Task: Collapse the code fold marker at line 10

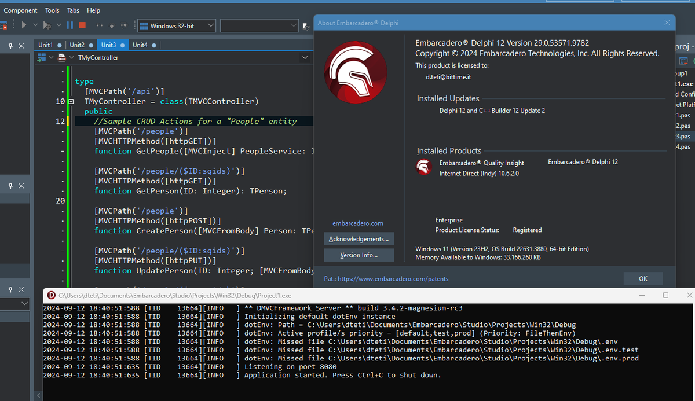Action: (71, 101)
